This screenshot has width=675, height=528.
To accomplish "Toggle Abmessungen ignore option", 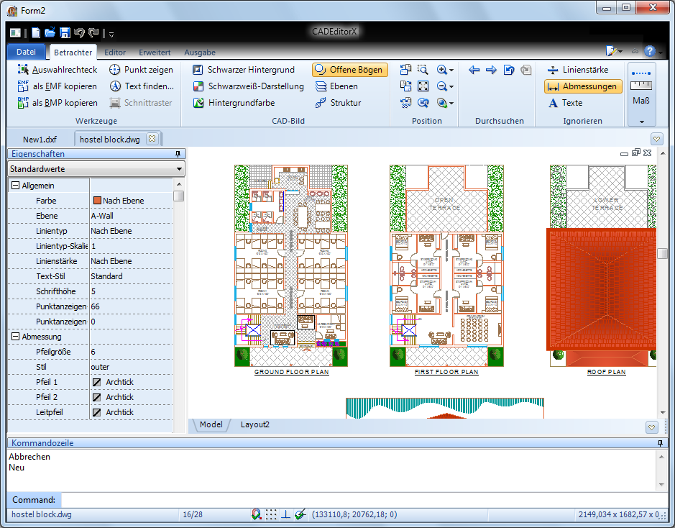I will point(582,86).
